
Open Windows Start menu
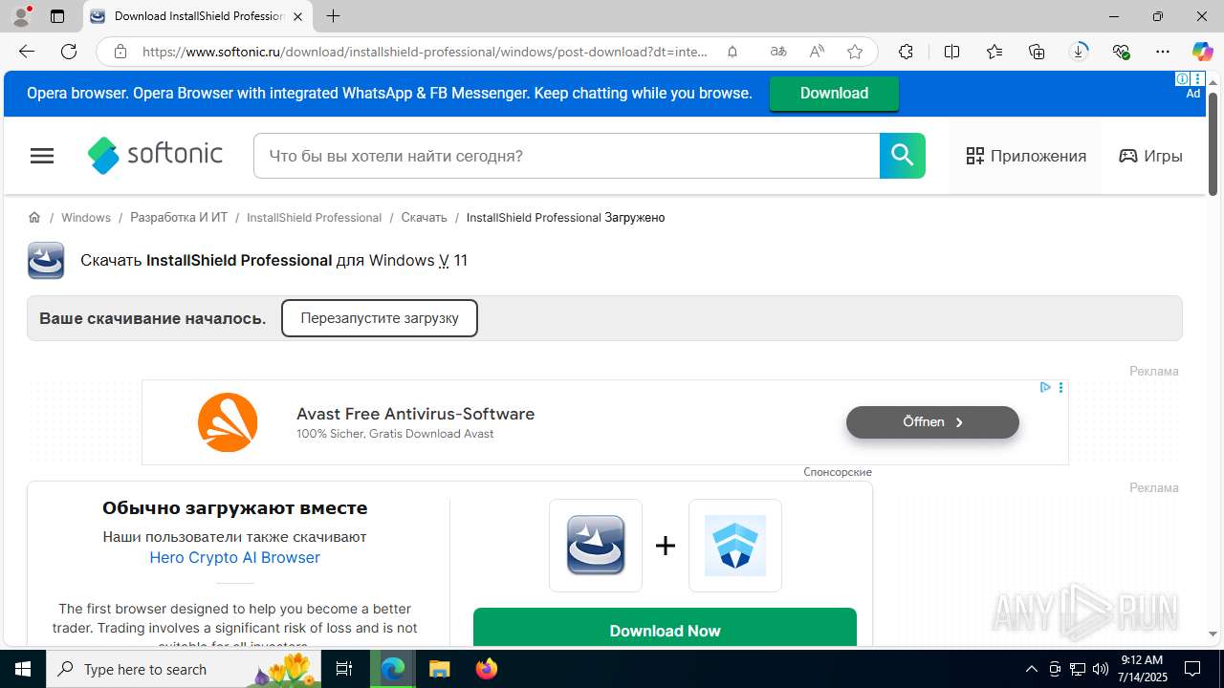tap(23, 669)
